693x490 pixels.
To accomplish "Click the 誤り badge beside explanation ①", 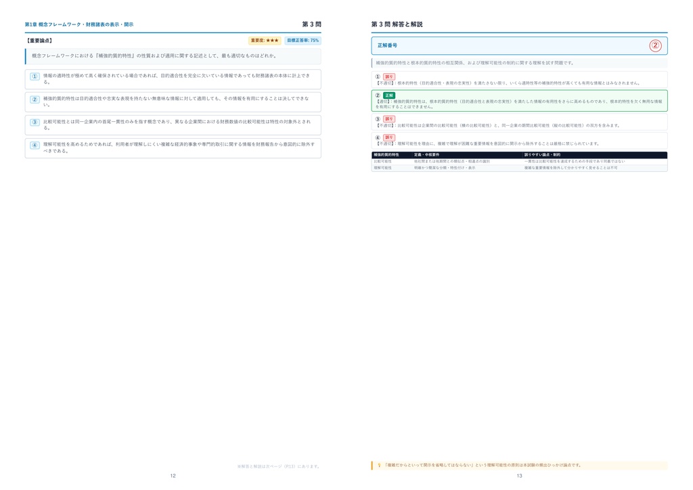I will point(389,77).
